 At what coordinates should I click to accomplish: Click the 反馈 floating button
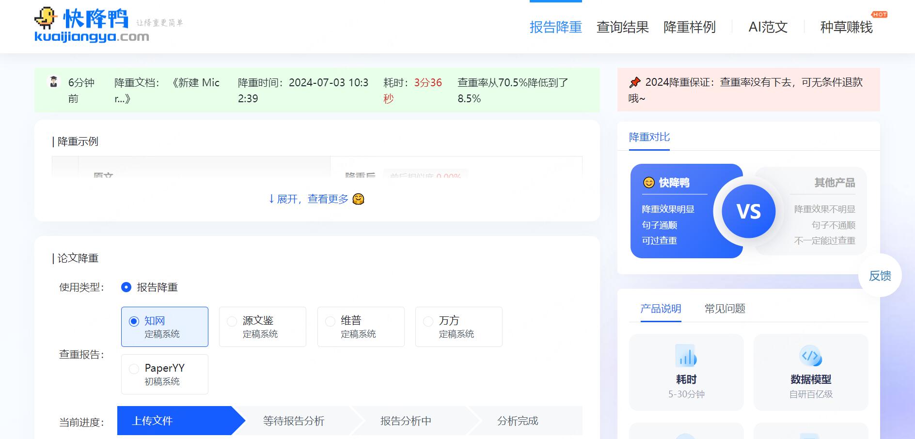point(880,276)
